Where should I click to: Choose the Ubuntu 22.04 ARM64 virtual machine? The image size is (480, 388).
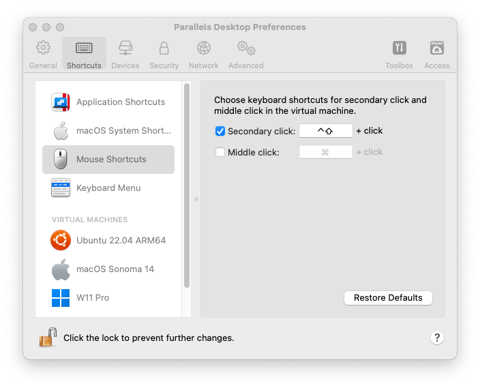(108, 241)
